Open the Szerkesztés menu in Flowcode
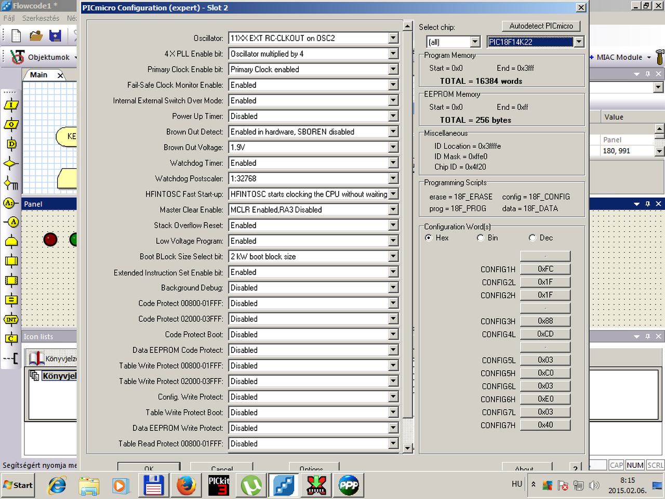The height and width of the screenshot is (499, 665). click(41, 18)
